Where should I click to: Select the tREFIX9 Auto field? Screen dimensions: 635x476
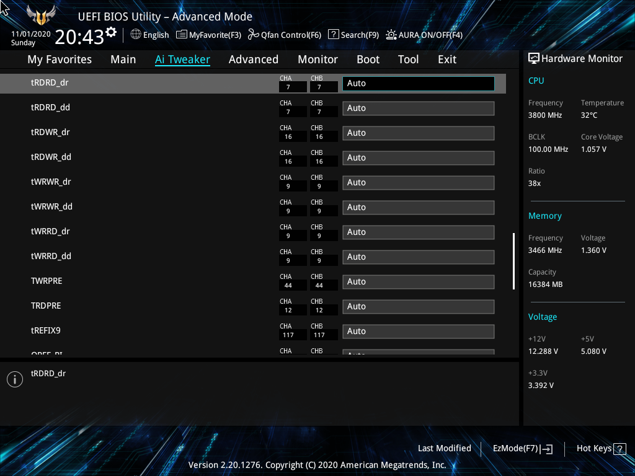(x=419, y=332)
